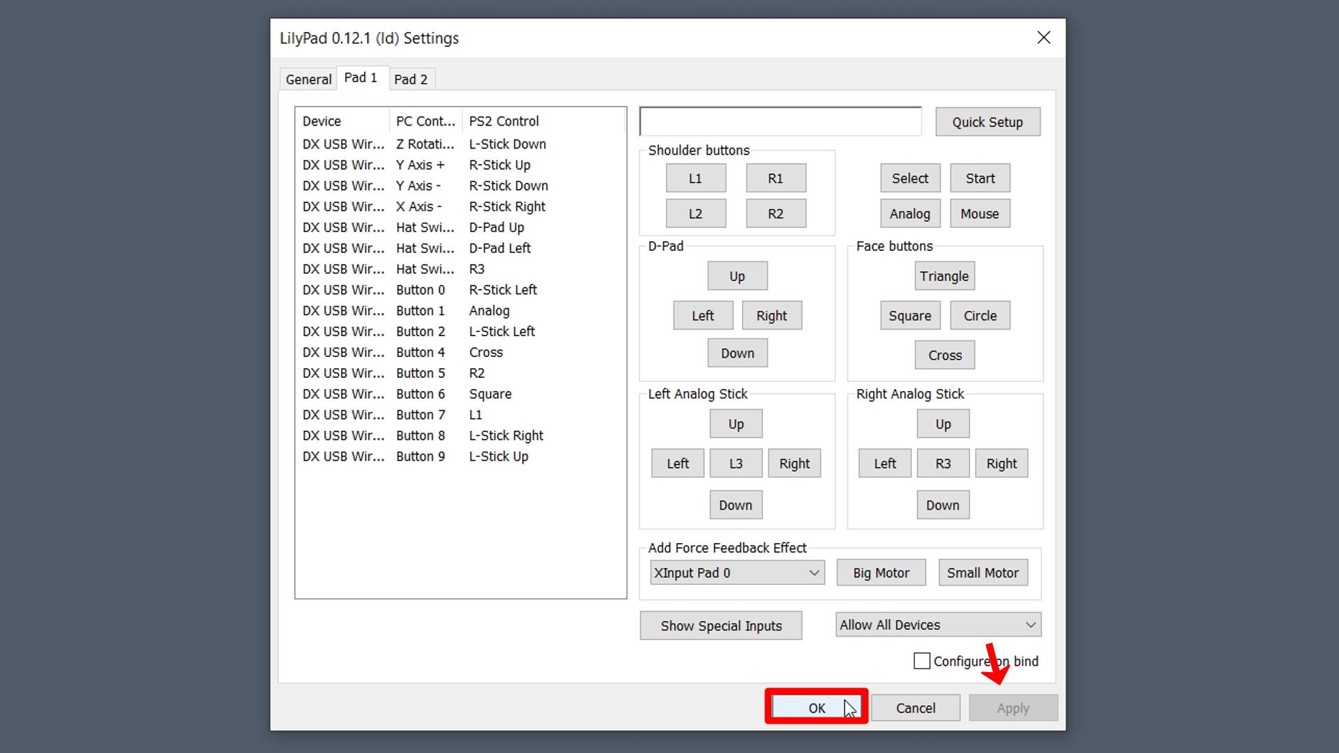
Task: Bind Left Analog Stick Down
Action: pos(736,505)
